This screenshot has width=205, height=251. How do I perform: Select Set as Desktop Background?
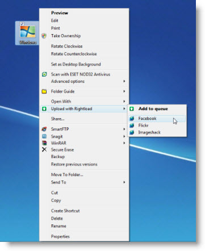pyautogui.click(x=76, y=64)
